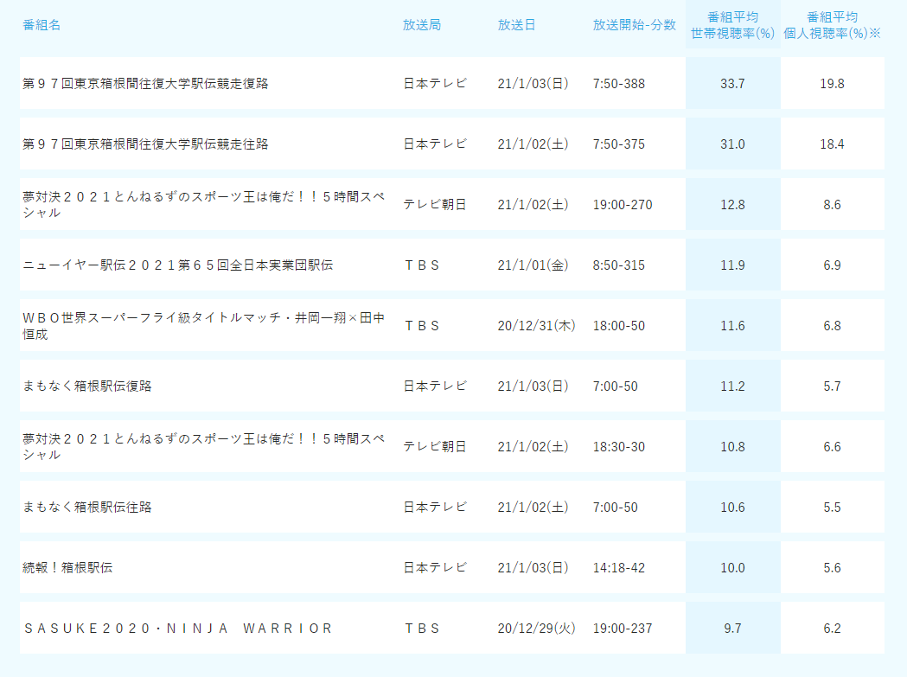Click individual rating 5.7
This screenshot has width=907, height=677.
point(832,386)
